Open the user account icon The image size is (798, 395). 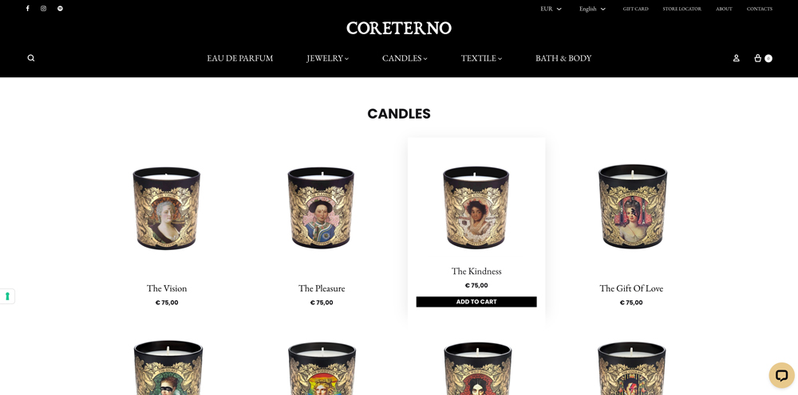pos(736,58)
